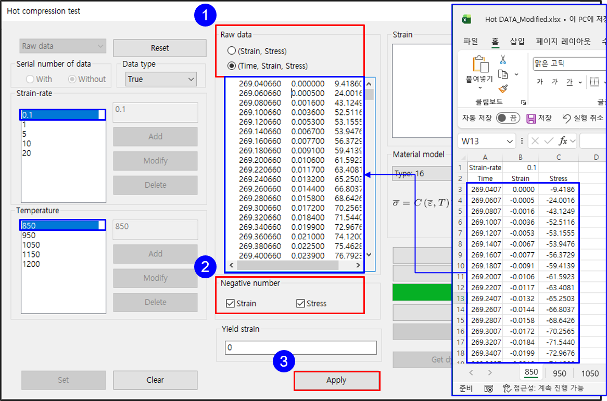Click the raw data vertical scroll thumb
607x401 pixels.
(369, 95)
